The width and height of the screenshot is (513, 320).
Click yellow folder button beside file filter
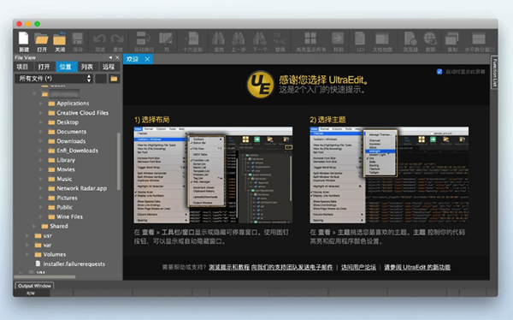(114, 79)
